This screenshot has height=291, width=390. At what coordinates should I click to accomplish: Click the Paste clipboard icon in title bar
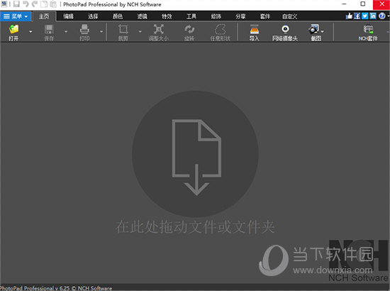point(53,4)
